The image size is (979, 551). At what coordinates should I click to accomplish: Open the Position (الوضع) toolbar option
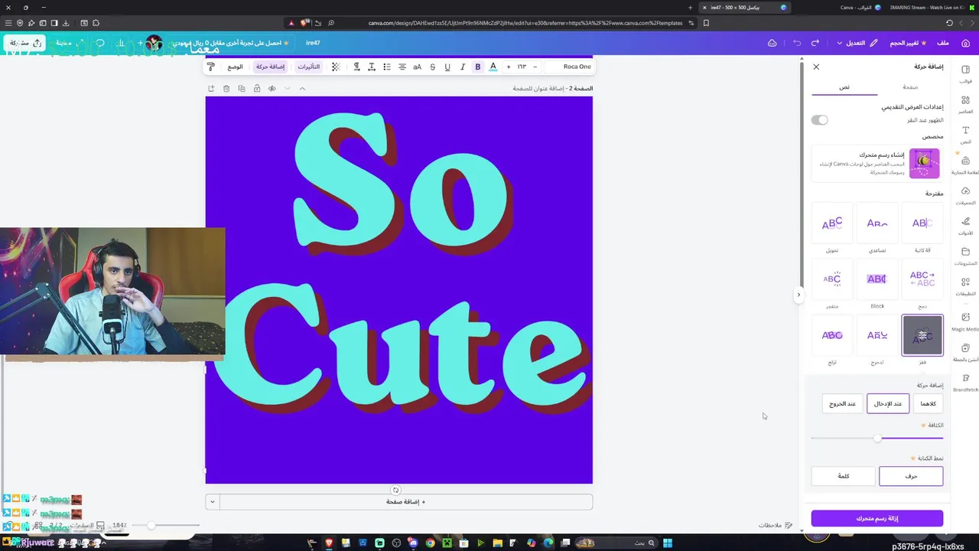point(235,67)
